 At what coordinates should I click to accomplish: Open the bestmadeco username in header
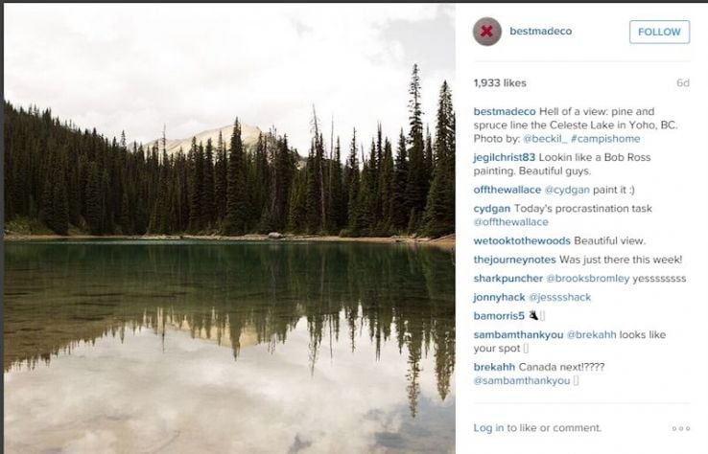[540, 31]
